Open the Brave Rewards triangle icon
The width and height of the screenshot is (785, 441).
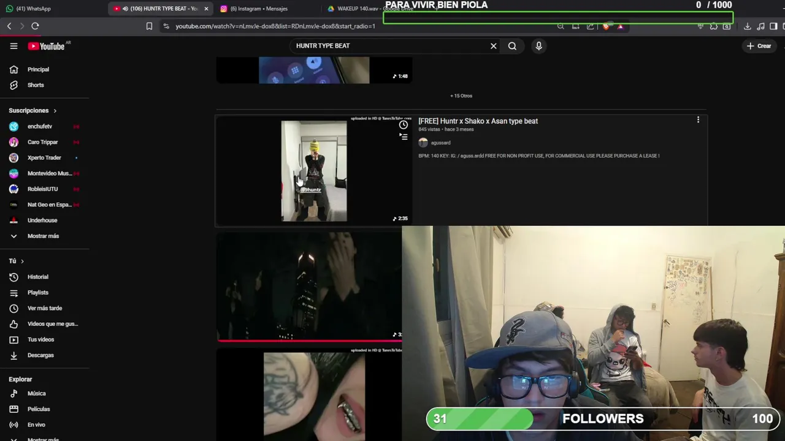[621, 26]
